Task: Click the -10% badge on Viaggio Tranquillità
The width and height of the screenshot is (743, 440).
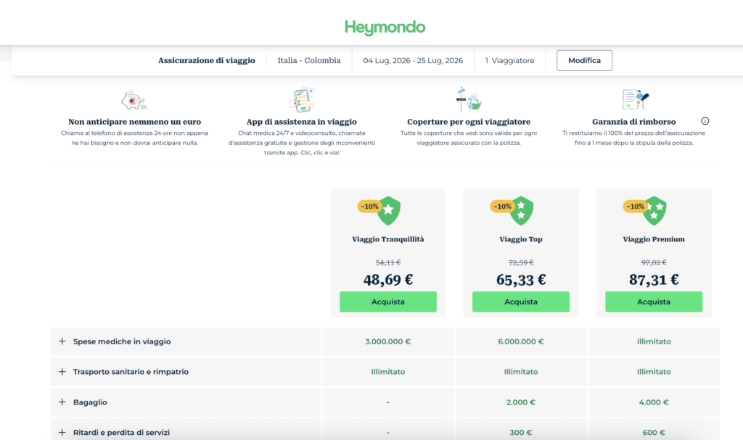Action: [x=369, y=207]
